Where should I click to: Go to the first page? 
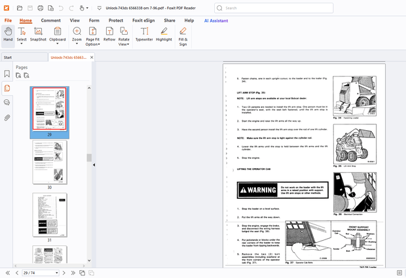pos(8,273)
